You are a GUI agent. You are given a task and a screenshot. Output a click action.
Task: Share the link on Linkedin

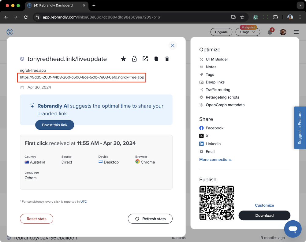[x=210, y=144]
